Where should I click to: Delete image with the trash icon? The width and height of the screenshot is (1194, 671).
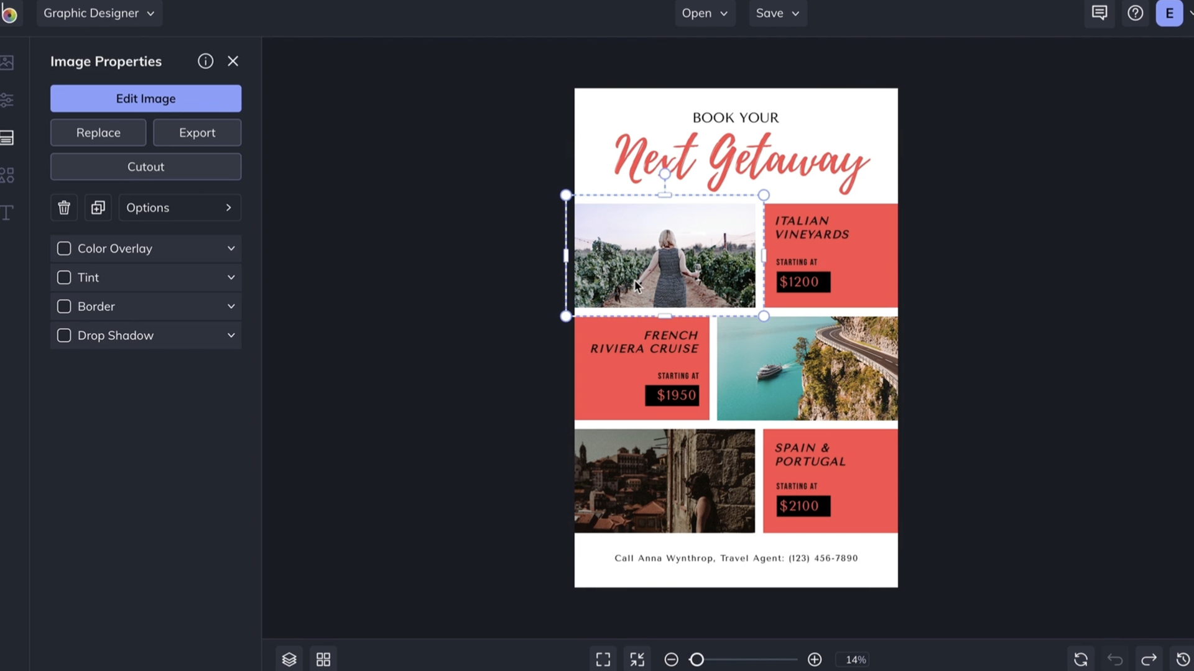click(x=63, y=208)
